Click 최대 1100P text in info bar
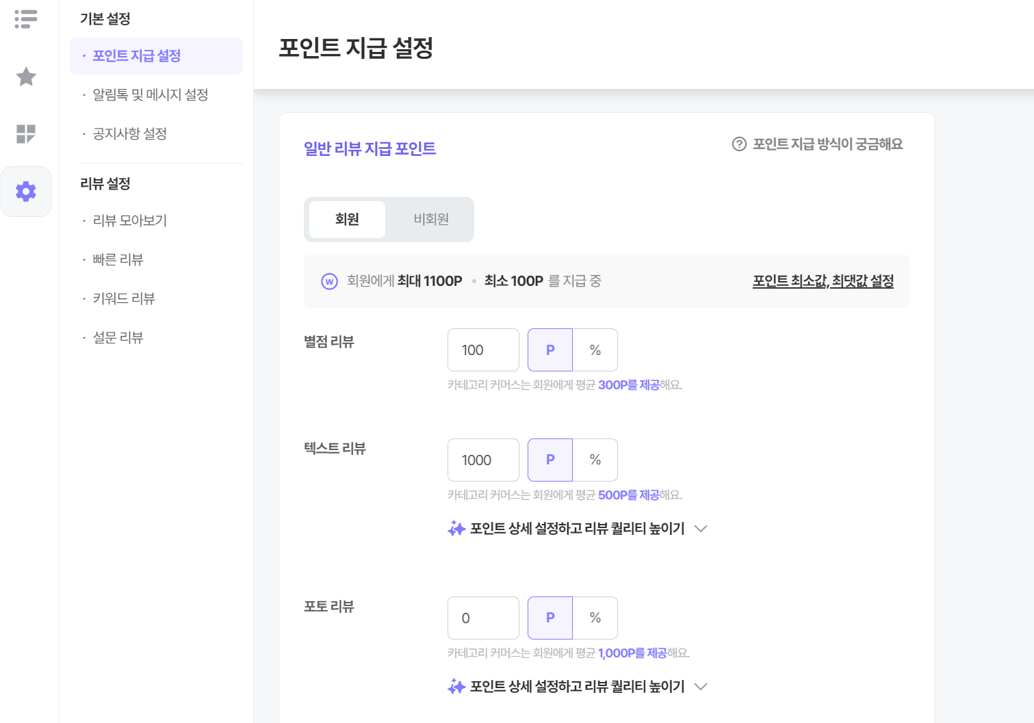The image size is (1034, 723). tap(430, 281)
